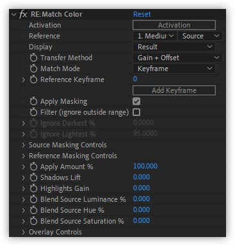Screen dimensions: 235x246
Task: Reset the RE:Match Color effect
Action: 142,14
